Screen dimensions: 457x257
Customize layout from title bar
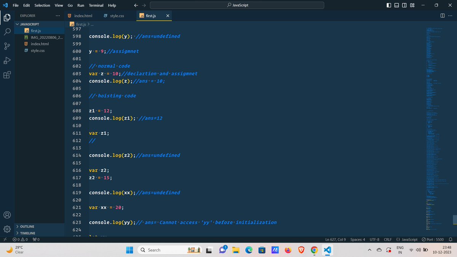(412, 5)
